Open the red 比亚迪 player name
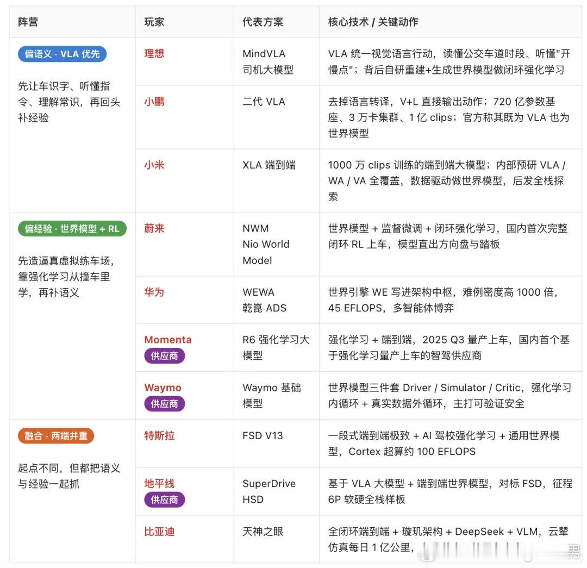The image size is (587, 568). (x=159, y=531)
